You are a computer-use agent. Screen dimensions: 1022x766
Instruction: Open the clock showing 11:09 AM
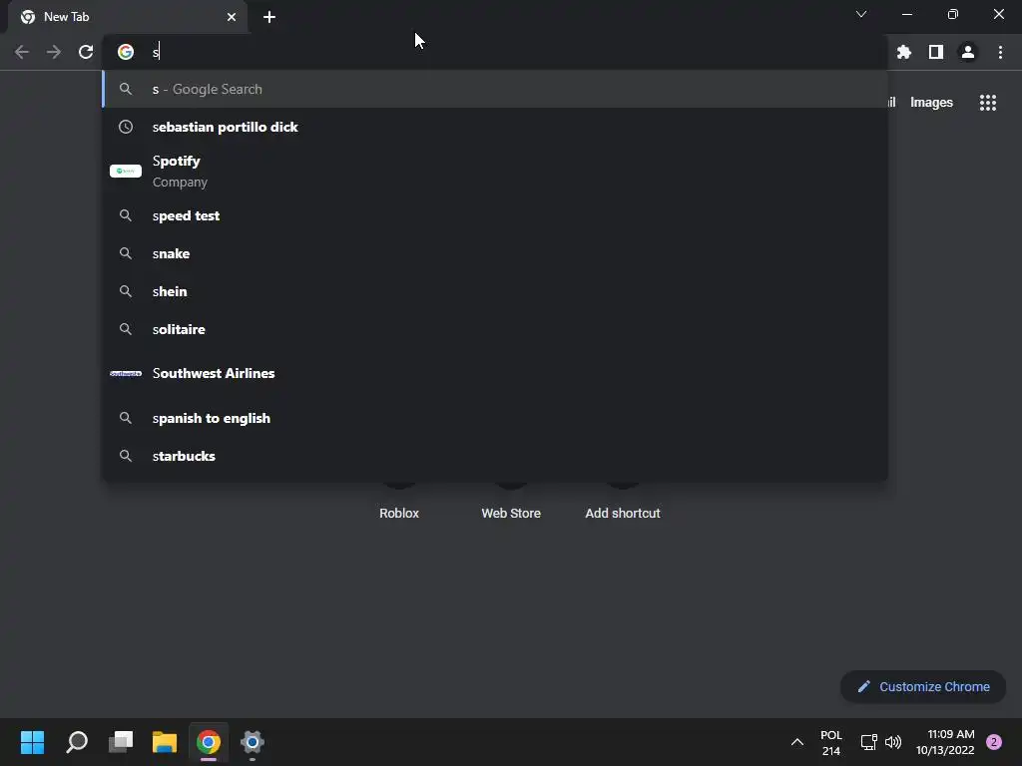click(x=945, y=742)
